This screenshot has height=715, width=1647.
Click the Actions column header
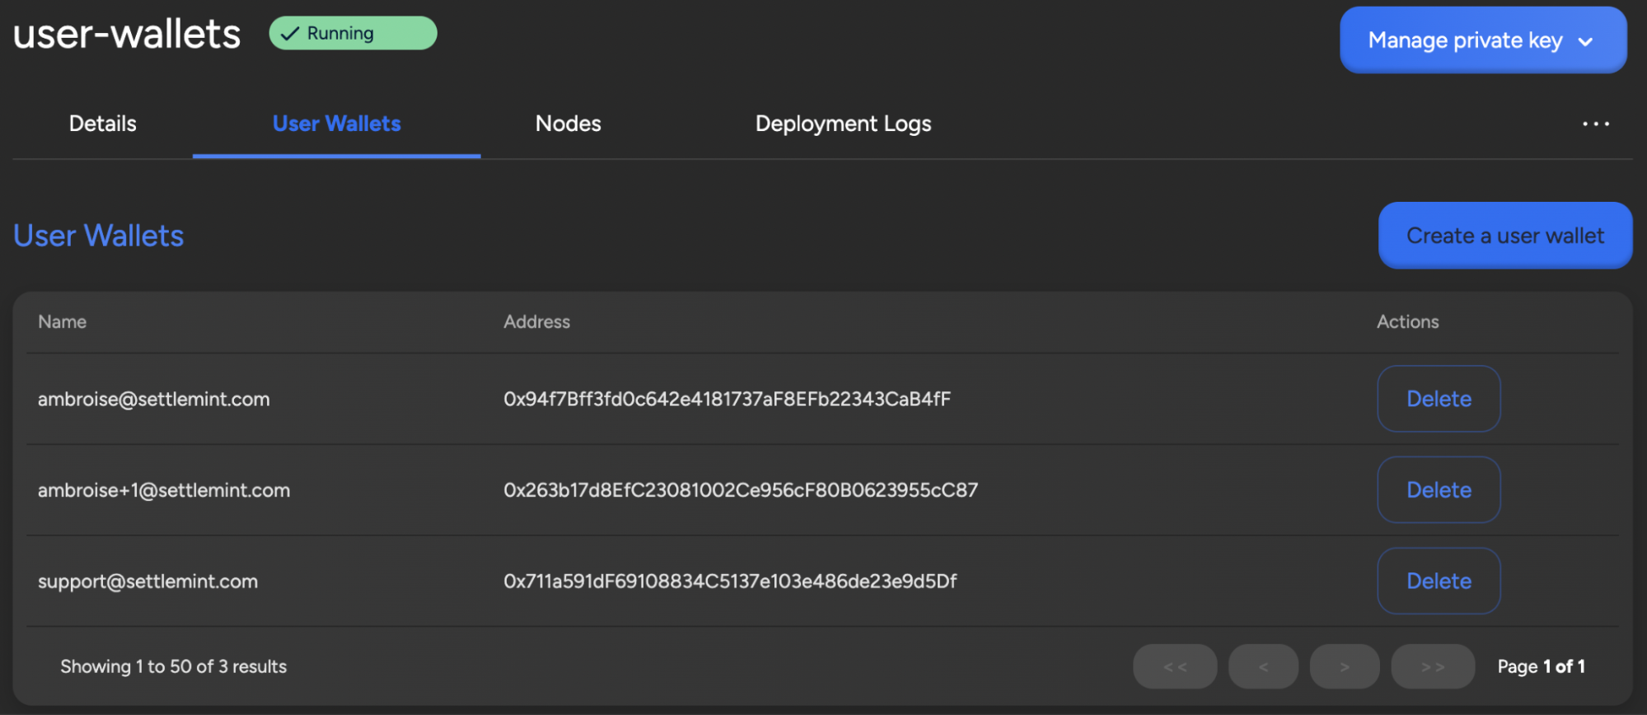tap(1408, 322)
